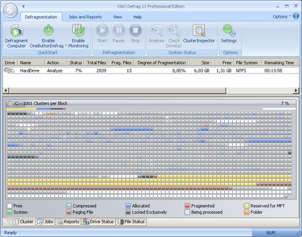The height and width of the screenshot is (237, 302).
Task: Click the horizontal scrollbar thumb in drive list
Action: 117,90
